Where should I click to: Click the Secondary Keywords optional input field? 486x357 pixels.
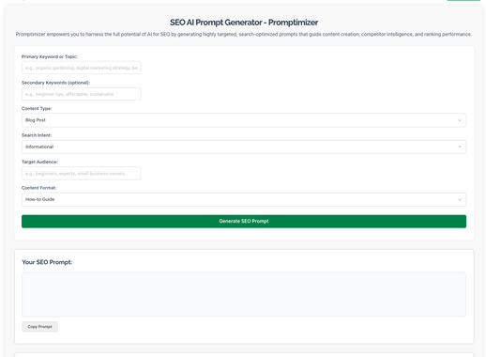pos(81,94)
